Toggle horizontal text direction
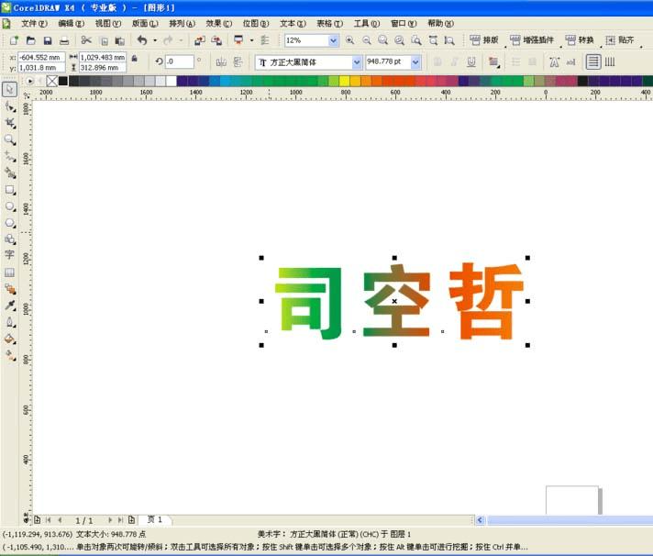653x556 pixels. [x=593, y=62]
